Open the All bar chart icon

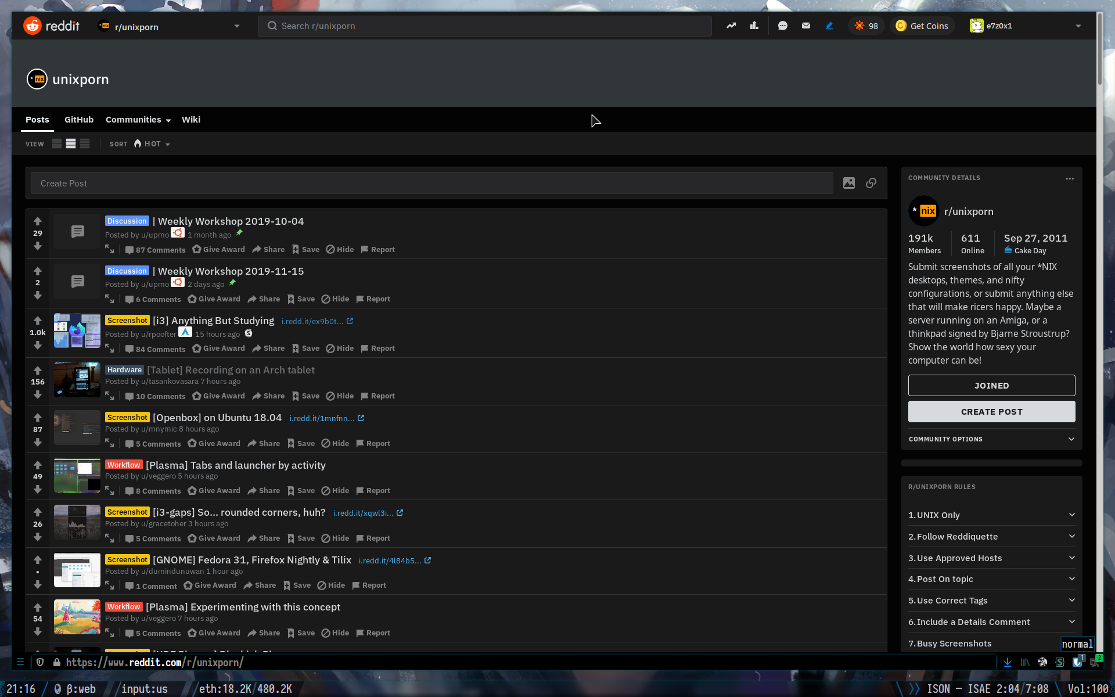[x=754, y=26]
